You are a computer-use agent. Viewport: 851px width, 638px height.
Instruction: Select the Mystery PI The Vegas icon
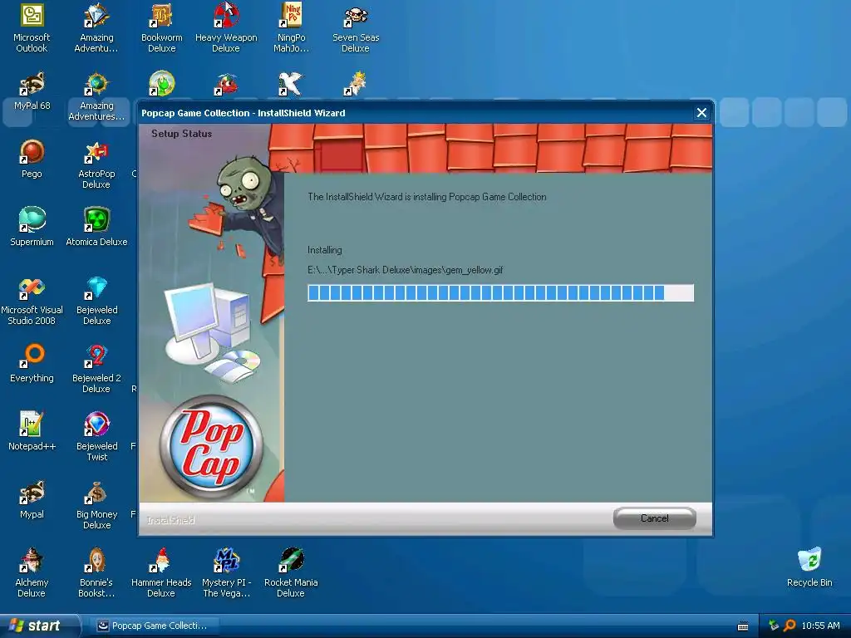point(226,573)
